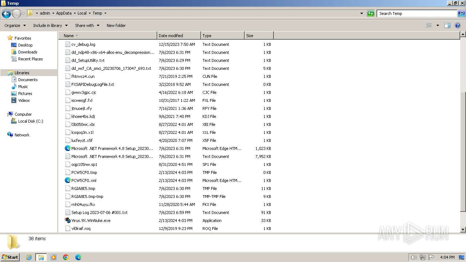Image resolution: width=466 pixels, height=262 pixels.
Task: Open the Pictures library
Action: pos(25,94)
